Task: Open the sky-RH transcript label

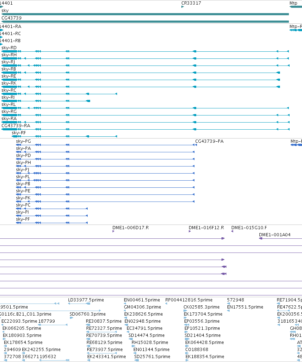Action: point(9,55)
